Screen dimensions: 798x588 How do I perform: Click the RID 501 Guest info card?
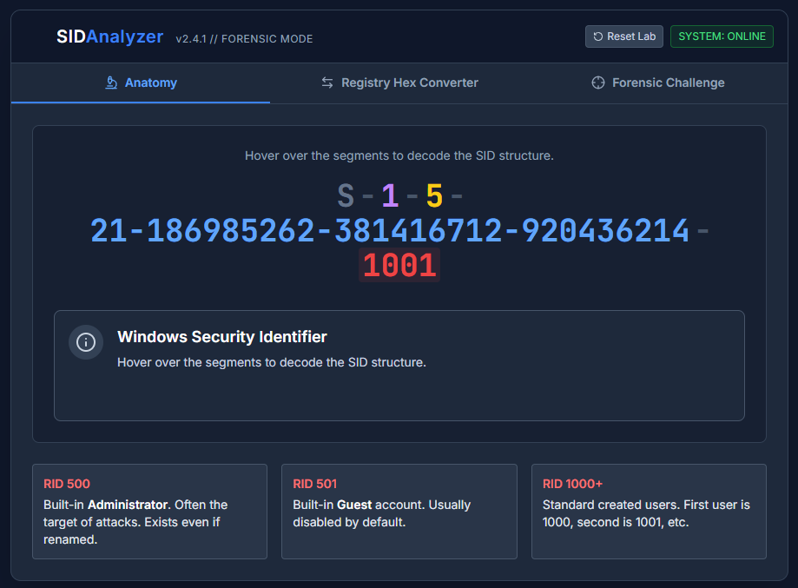tap(399, 511)
